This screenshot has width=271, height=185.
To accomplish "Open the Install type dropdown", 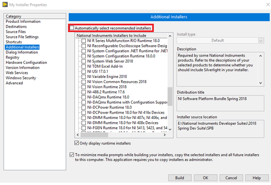I will [221, 41].
